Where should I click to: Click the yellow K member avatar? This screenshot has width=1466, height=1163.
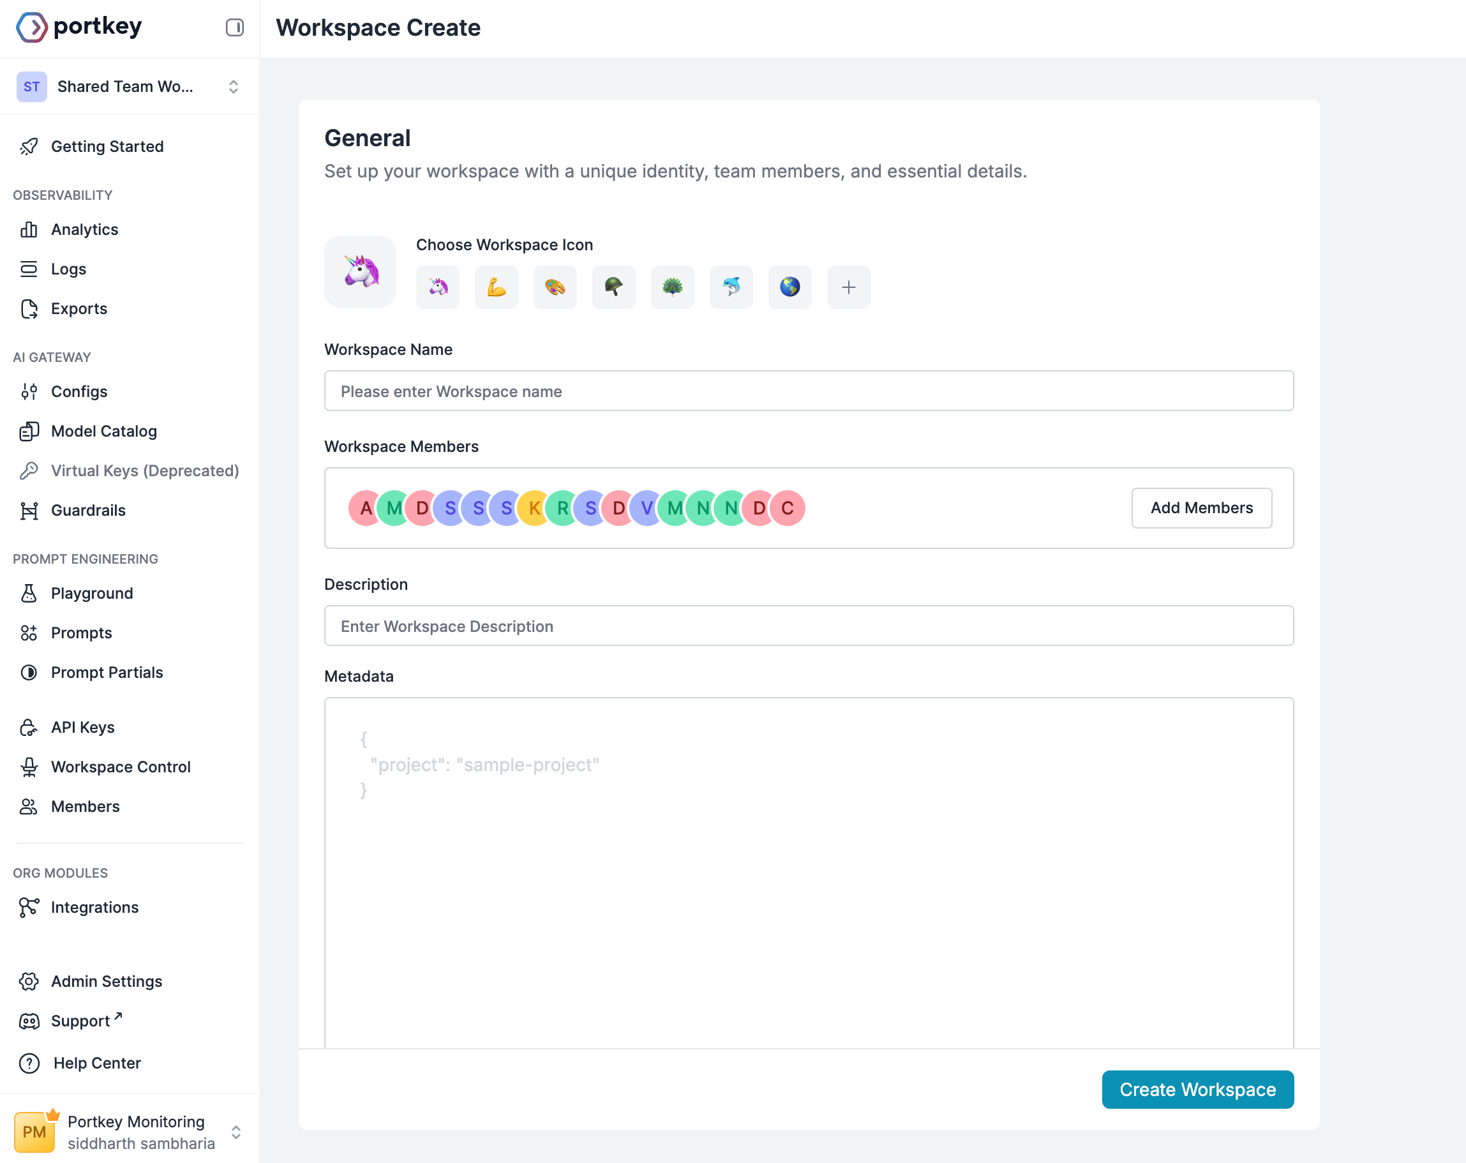pos(534,508)
